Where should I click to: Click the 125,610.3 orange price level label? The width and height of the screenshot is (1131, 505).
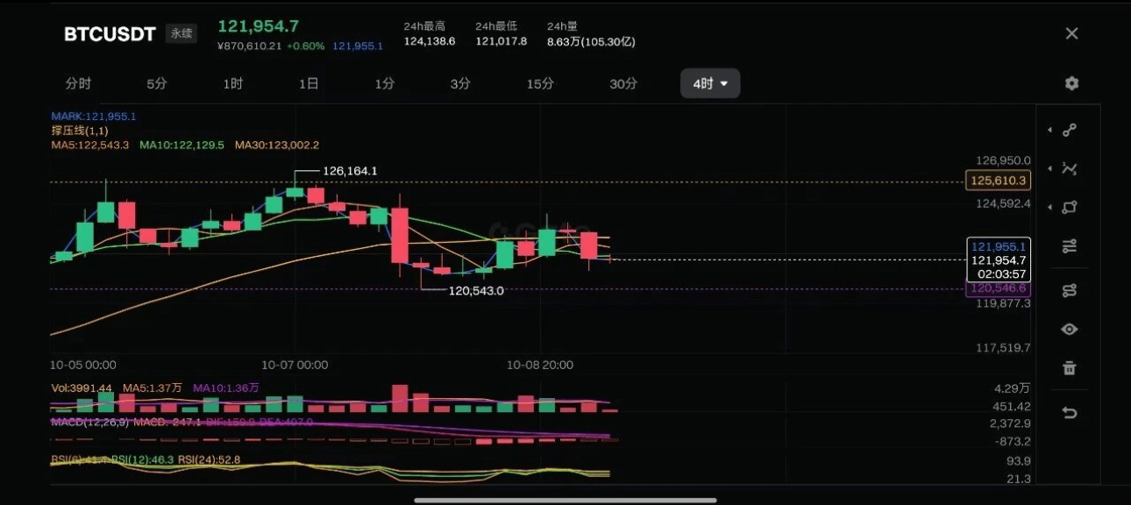click(998, 181)
